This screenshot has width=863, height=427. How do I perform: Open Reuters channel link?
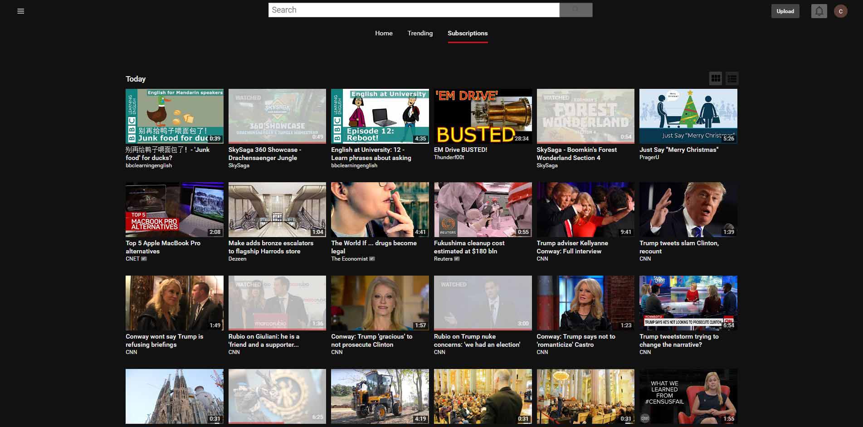443,259
